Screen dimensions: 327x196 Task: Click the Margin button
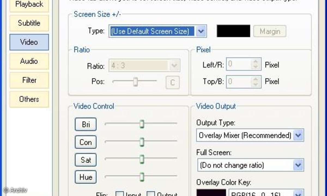tap(270, 31)
